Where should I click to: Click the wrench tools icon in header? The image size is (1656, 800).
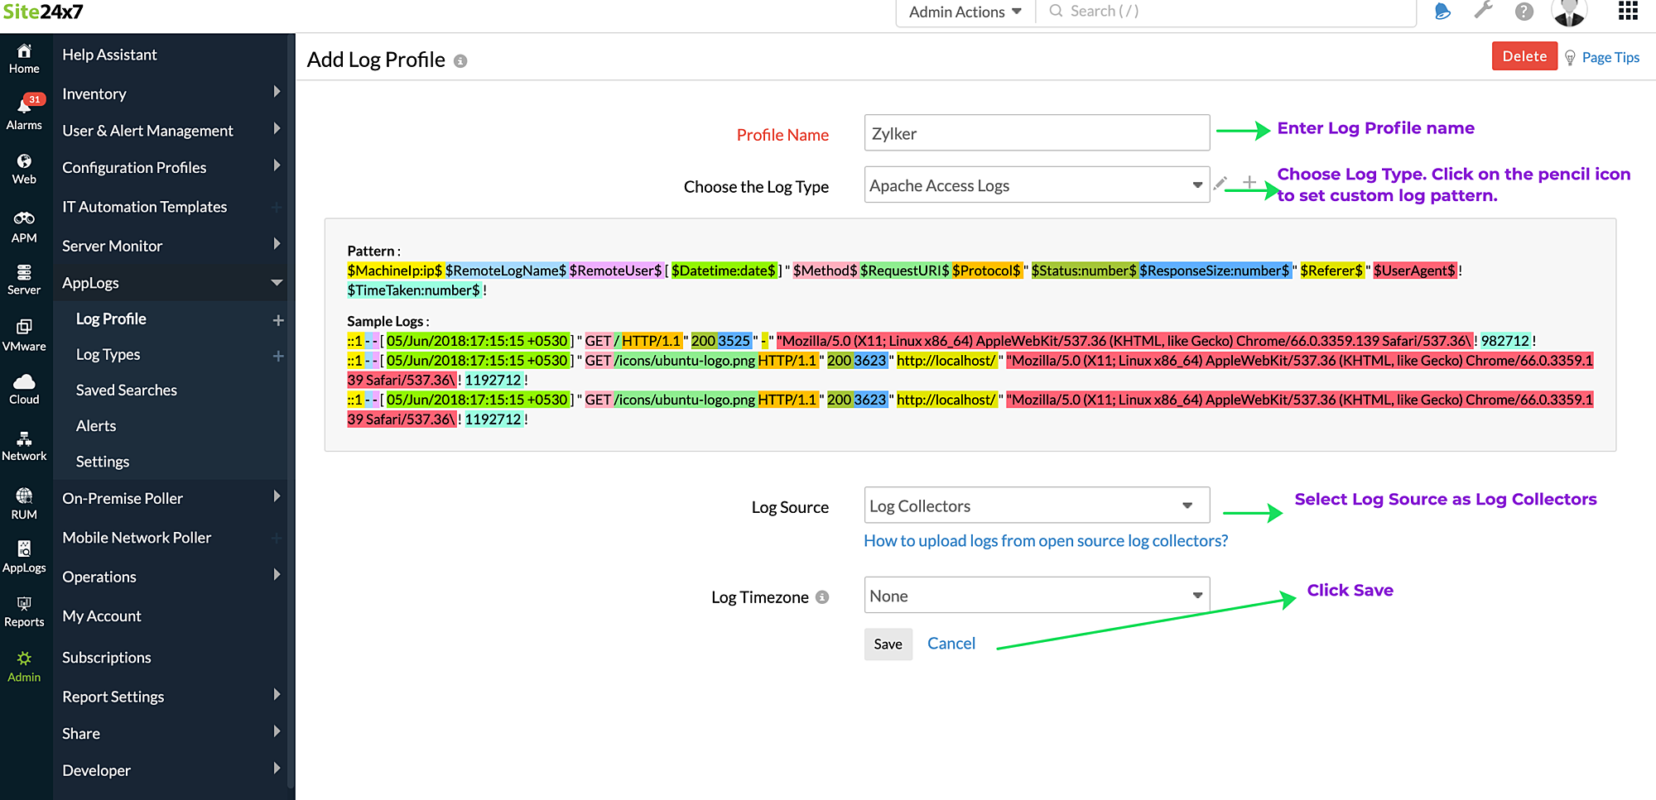tap(1483, 12)
